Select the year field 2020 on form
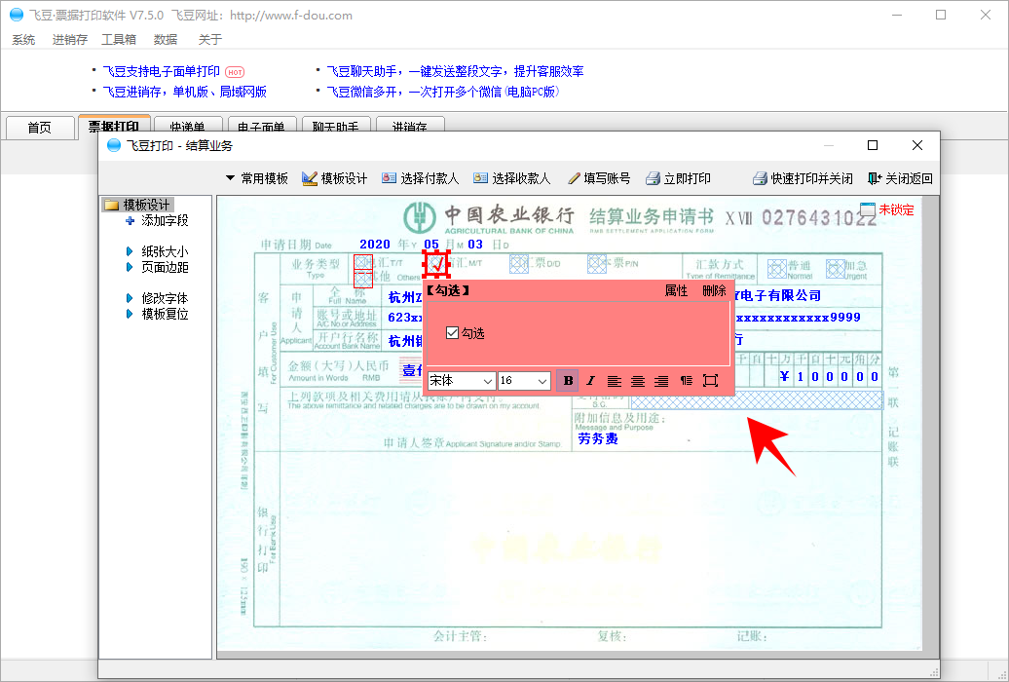Screen dimensions: 1009x682 pyautogui.click(x=375, y=245)
